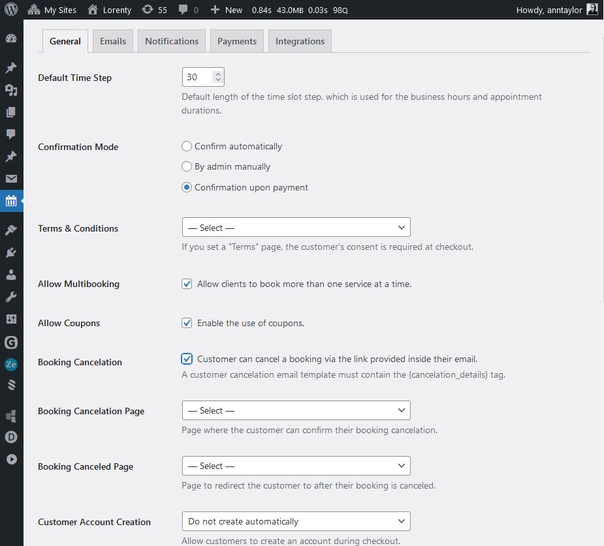Switch to the Emails tab
The width and height of the screenshot is (604, 546).
click(113, 41)
